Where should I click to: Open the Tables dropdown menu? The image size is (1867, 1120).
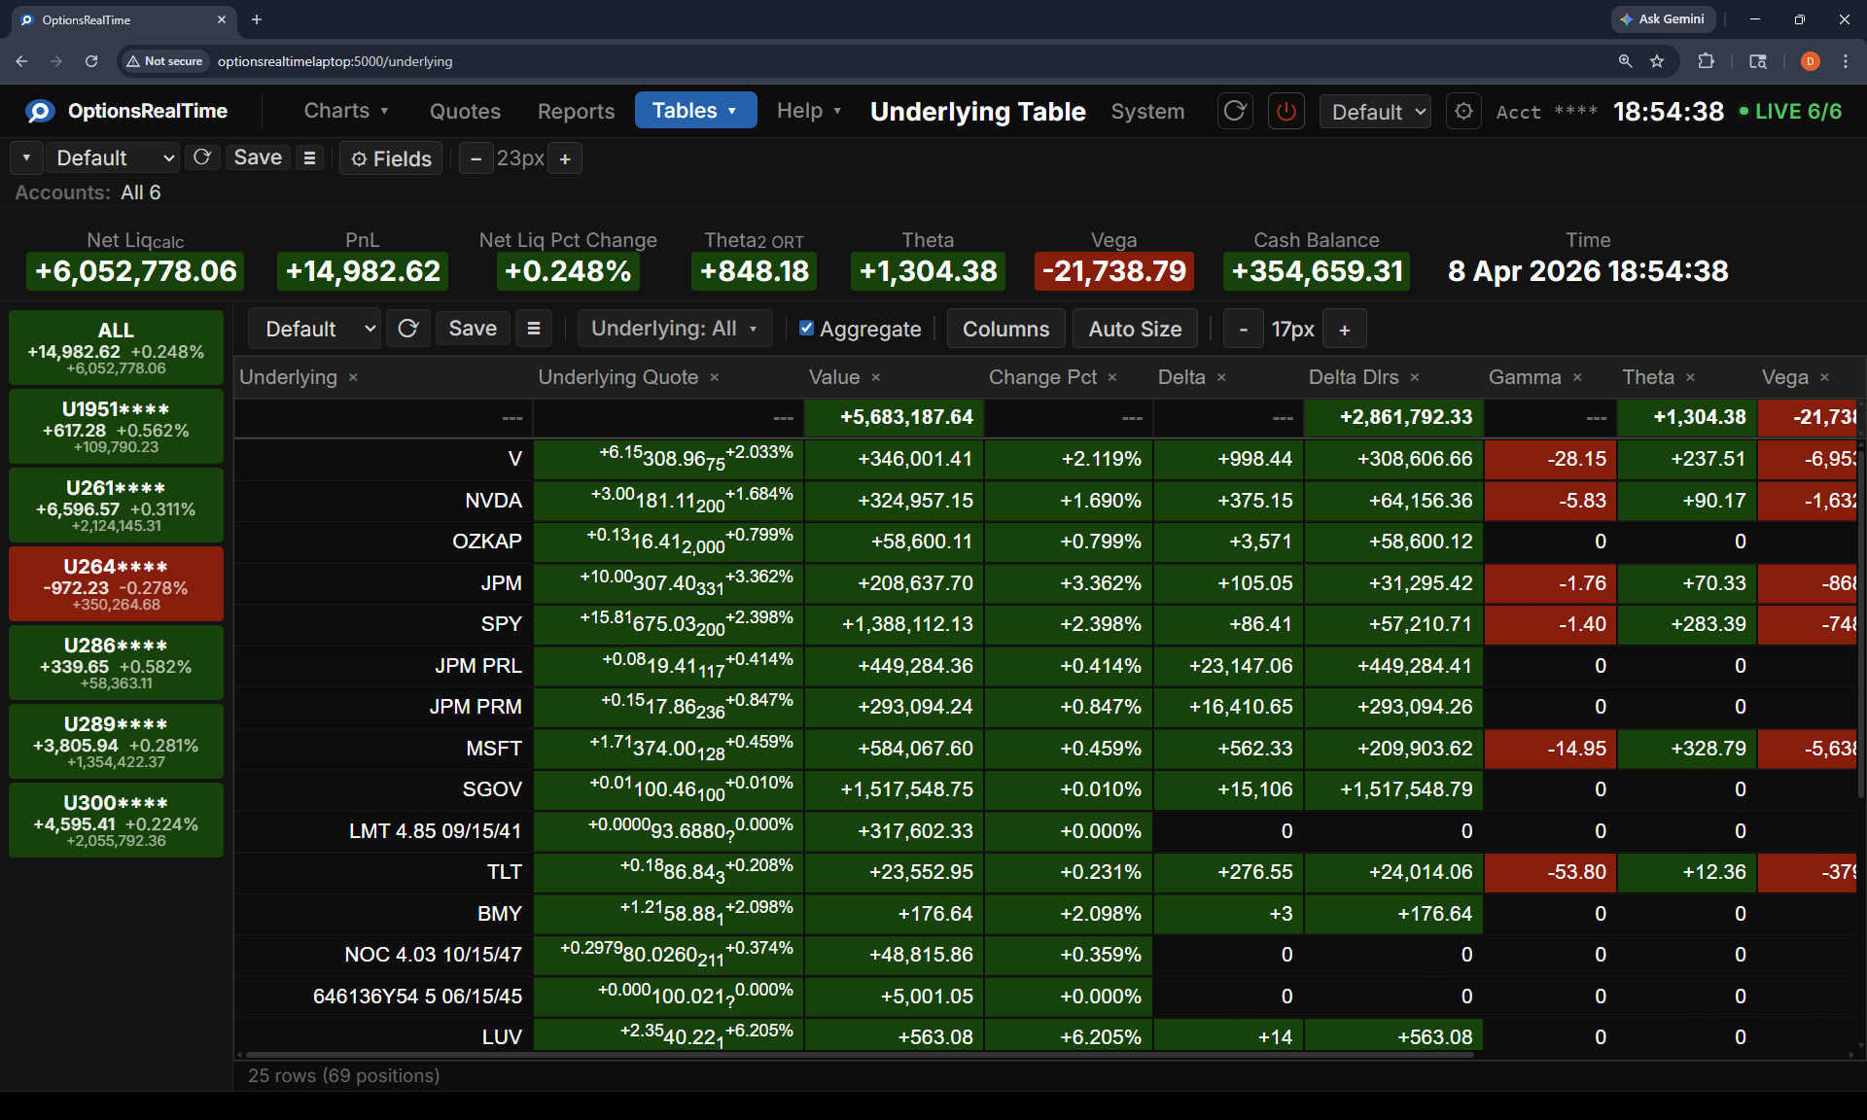click(695, 111)
